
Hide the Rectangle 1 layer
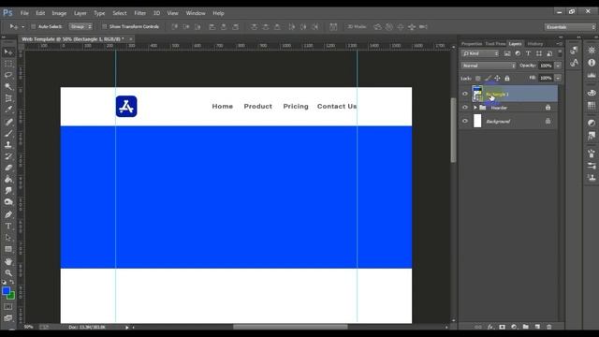tap(465, 94)
